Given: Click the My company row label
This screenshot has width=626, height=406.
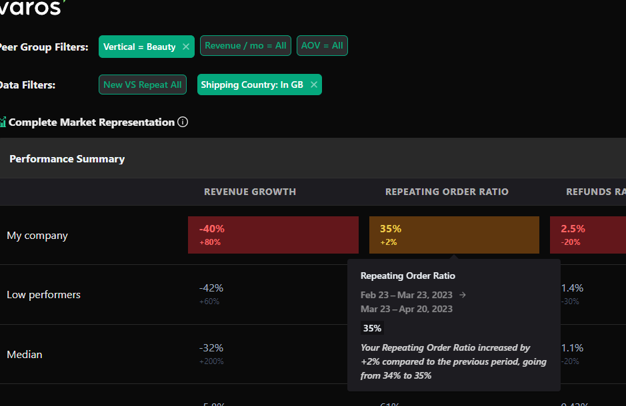Looking at the screenshot, I should (37, 236).
